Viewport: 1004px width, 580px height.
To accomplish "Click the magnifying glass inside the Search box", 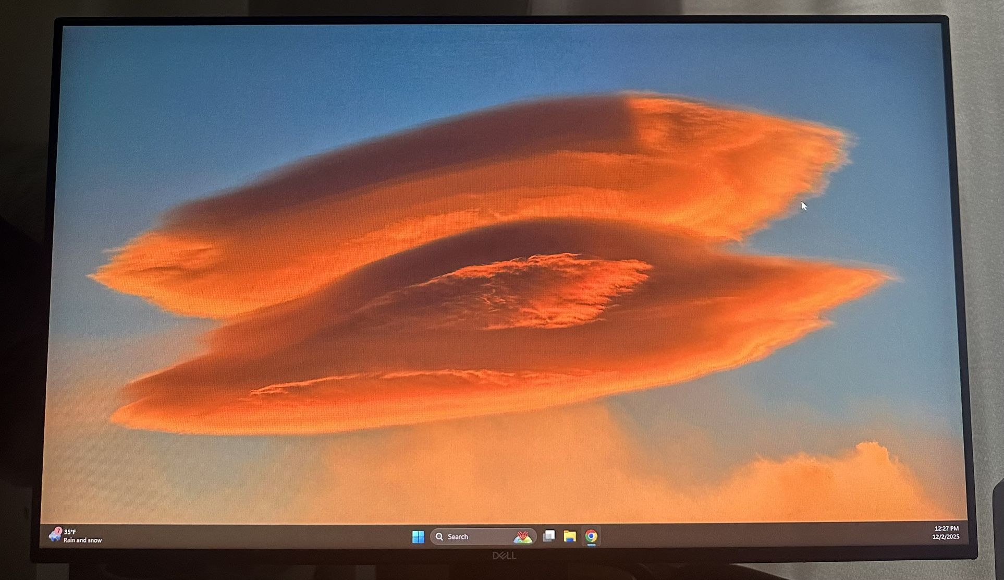I will coord(440,536).
